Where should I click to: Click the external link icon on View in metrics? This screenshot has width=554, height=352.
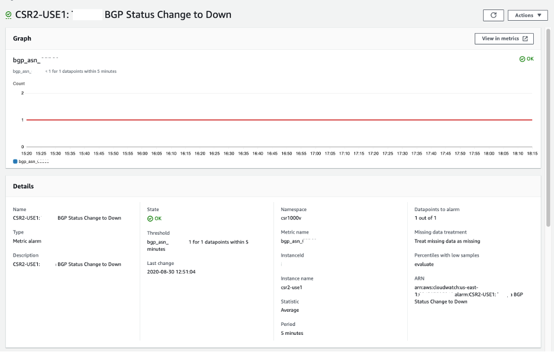[526, 38]
